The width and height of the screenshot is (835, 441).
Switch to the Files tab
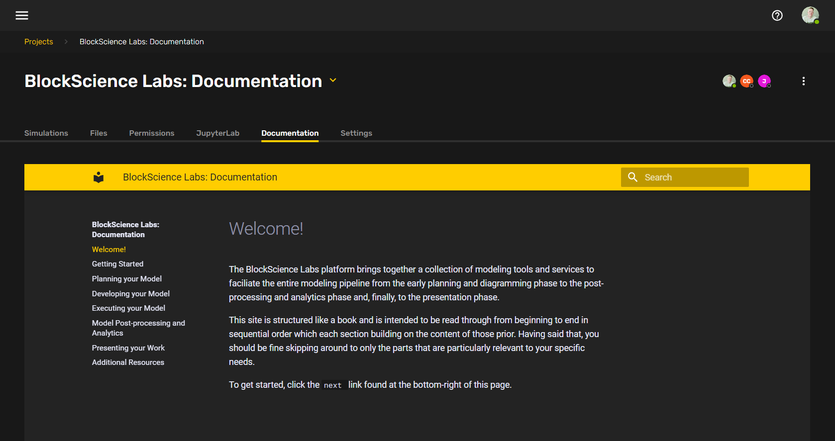(x=99, y=133)
